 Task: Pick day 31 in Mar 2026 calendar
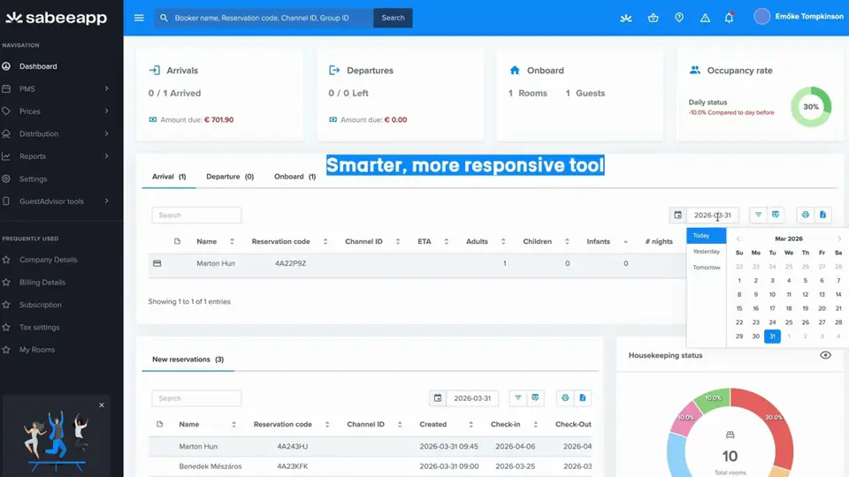click(x=772, y=337)
